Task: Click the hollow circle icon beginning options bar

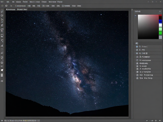Action: (x=2, y=6)
